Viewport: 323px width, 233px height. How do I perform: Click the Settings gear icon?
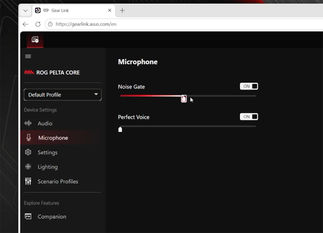click(x=28, y=152)
